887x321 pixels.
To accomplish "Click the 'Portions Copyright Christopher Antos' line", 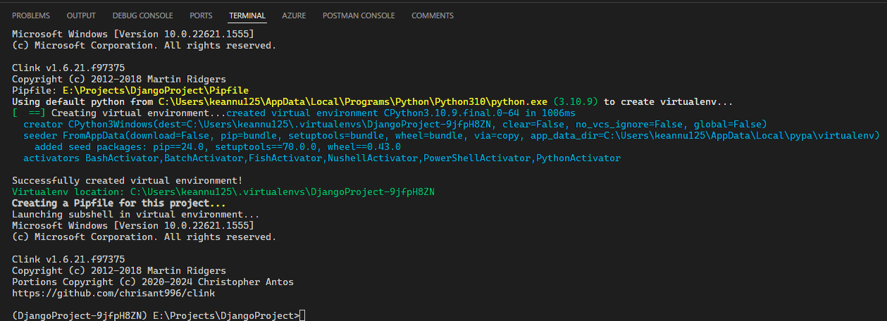I will (x=152, y=282).
